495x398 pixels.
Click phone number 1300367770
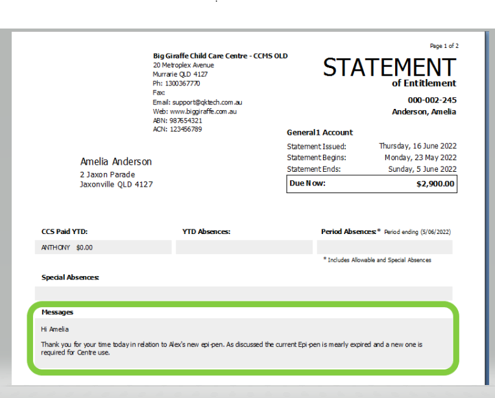click(182, 83)
